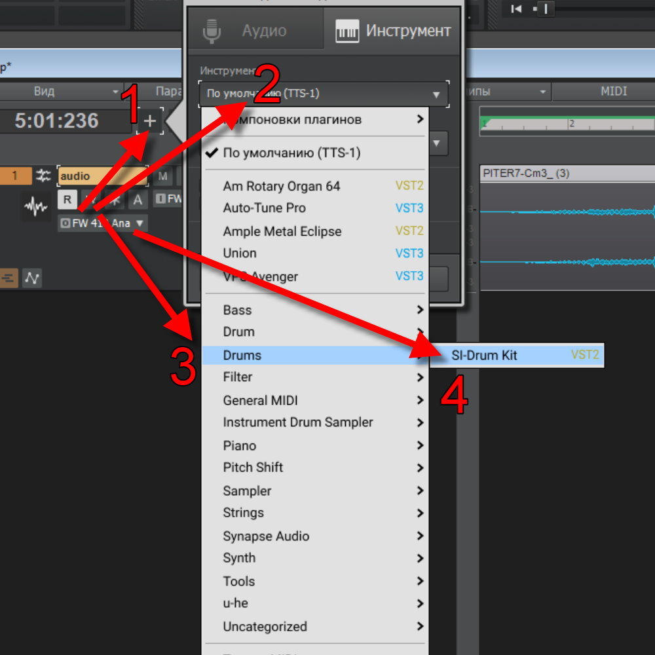
Task: Click the go to start transport button
Action: [x=516, y=9]
